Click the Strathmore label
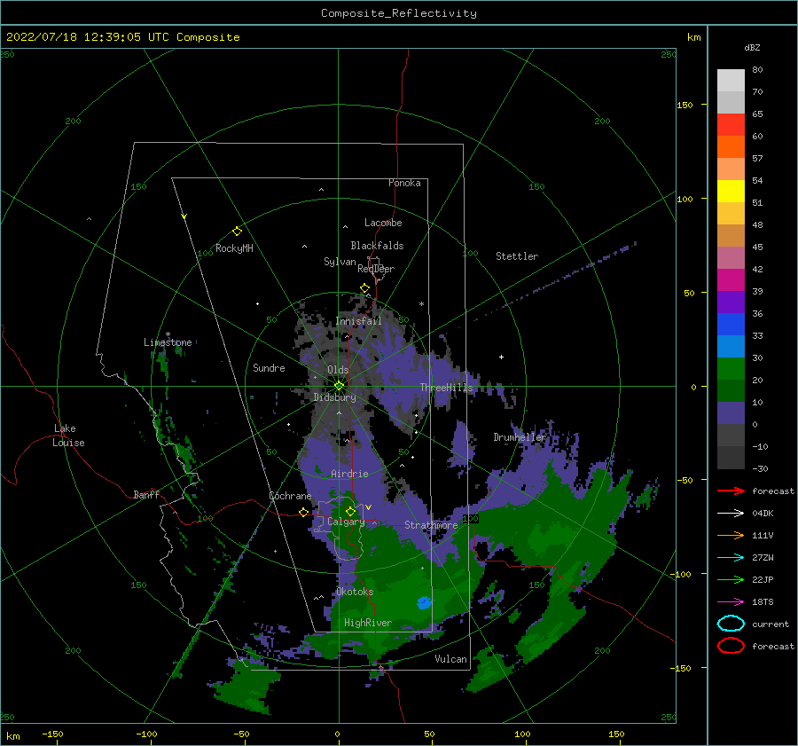Viewport: 798px width, 746px height. click(x=431, y=524)
